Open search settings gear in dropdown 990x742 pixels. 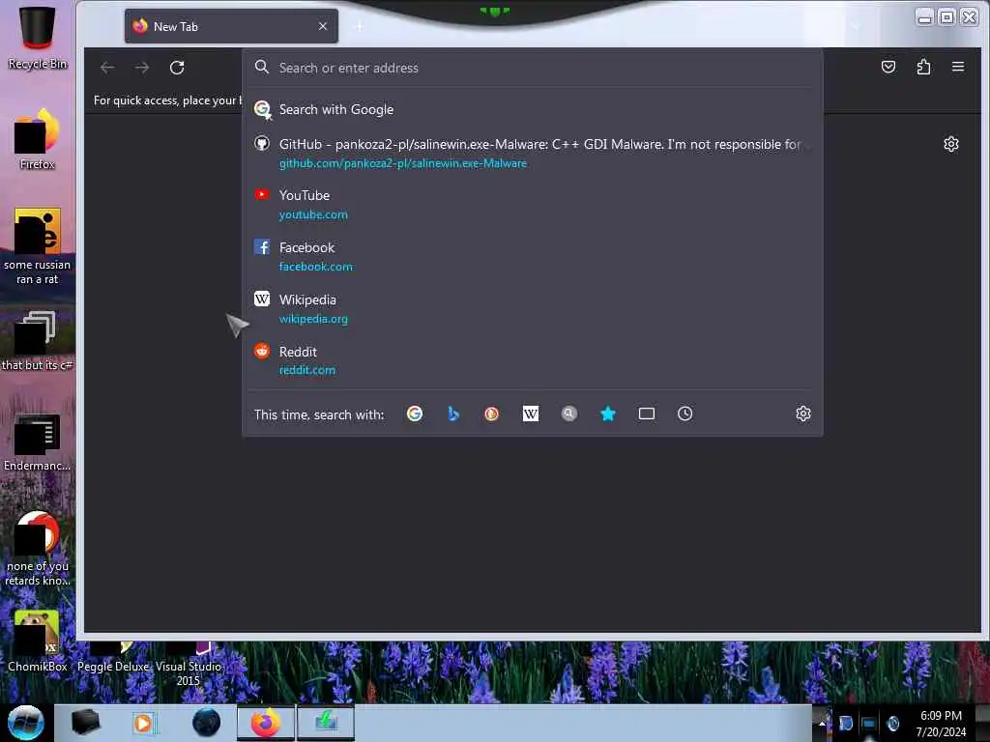(803, 414)
